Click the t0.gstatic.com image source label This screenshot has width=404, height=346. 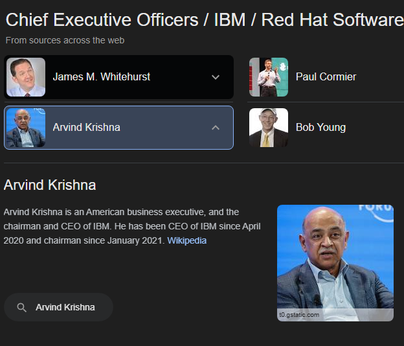(x=299, y=315)
